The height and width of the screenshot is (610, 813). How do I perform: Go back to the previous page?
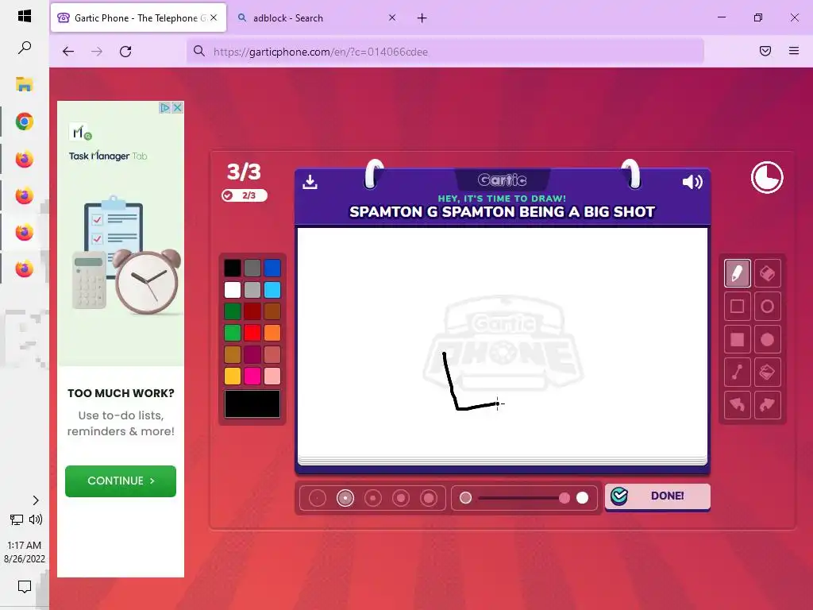[68, 52]
